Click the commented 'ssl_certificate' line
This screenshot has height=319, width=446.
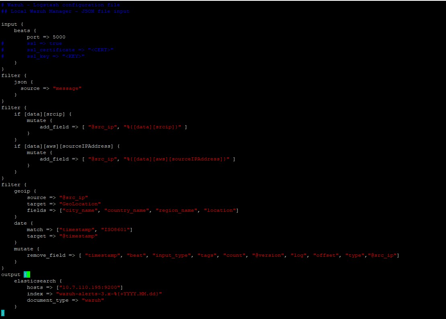click(57, 50)
